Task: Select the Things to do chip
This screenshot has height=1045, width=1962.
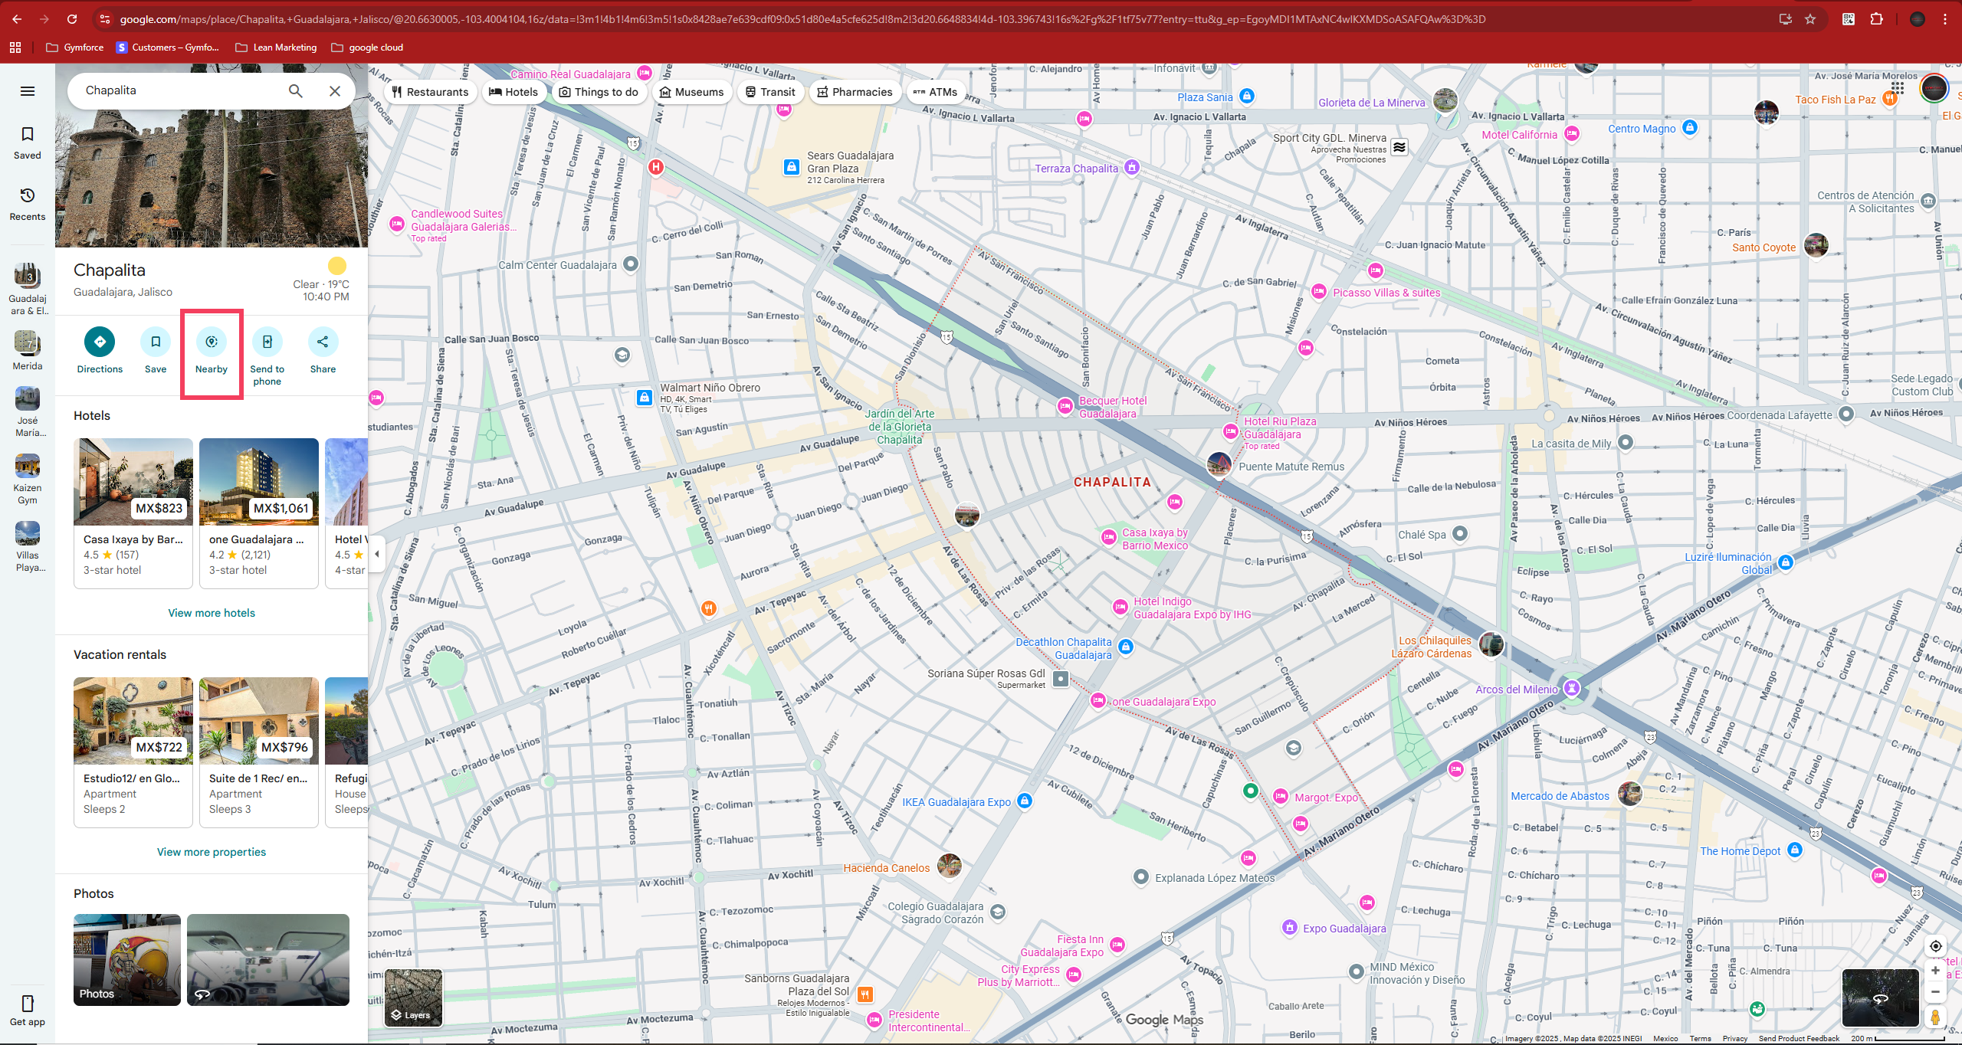Action: pyautogui.click(x=599, y=92)
